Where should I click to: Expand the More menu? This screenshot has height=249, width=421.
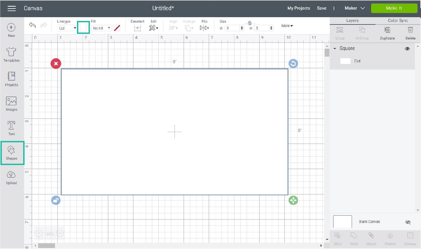287,26
